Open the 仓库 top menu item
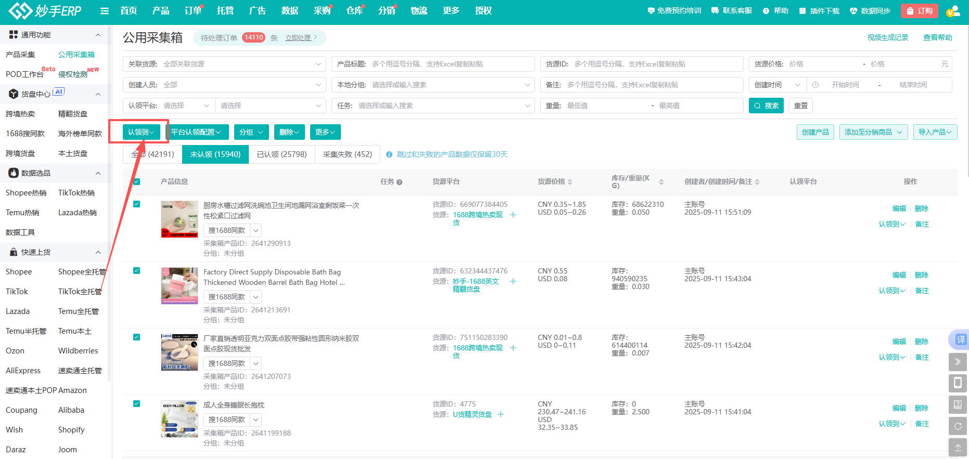Viewport: 969px width, 459px height. tap(354, 10)
